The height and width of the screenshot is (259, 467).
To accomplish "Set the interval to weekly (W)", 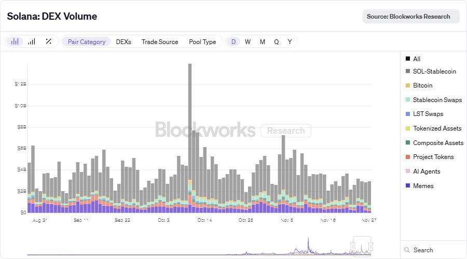I will pyautogui.click(x=248, y=41).
